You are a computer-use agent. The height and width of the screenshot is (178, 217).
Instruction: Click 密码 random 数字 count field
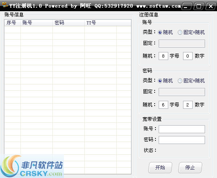pyautogui.click(x=188, y=105)
